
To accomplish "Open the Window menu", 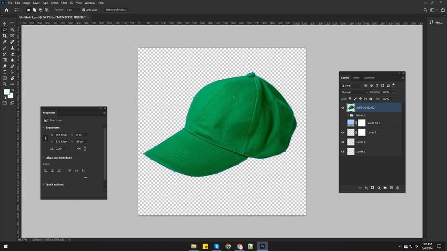I will tap(89, 3).
